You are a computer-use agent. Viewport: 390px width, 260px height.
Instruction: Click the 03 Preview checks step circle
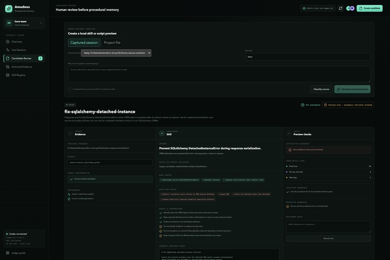click(289, 133)
